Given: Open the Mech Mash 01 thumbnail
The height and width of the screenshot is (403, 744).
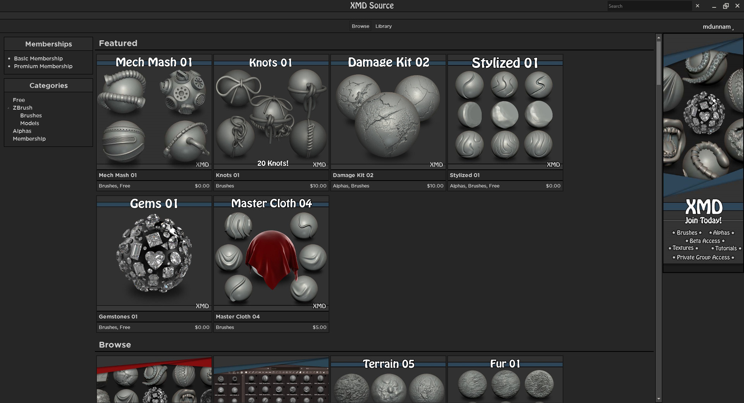Looking at the screenshot, I should point(154,112).
